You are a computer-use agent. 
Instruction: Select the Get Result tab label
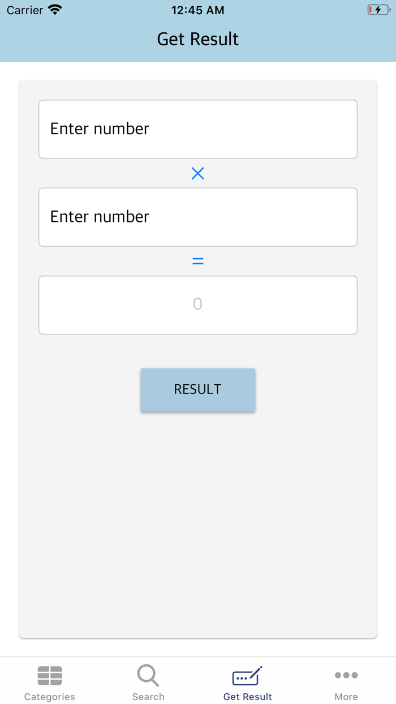(248, 697)
